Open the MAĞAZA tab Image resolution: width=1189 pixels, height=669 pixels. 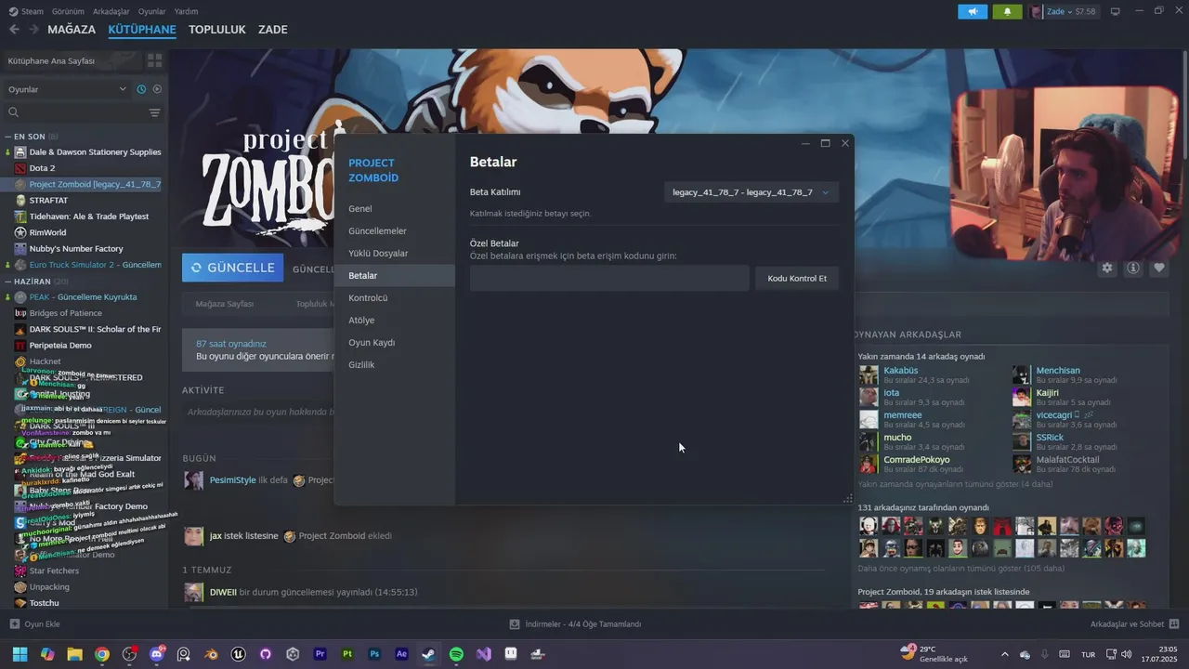[72, 30]
